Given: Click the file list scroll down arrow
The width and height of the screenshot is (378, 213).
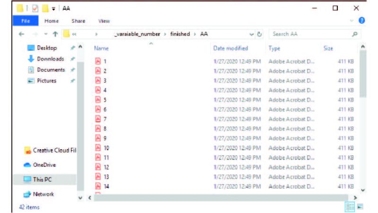Looking at the screenshot, I should click(x=363, y=190).
